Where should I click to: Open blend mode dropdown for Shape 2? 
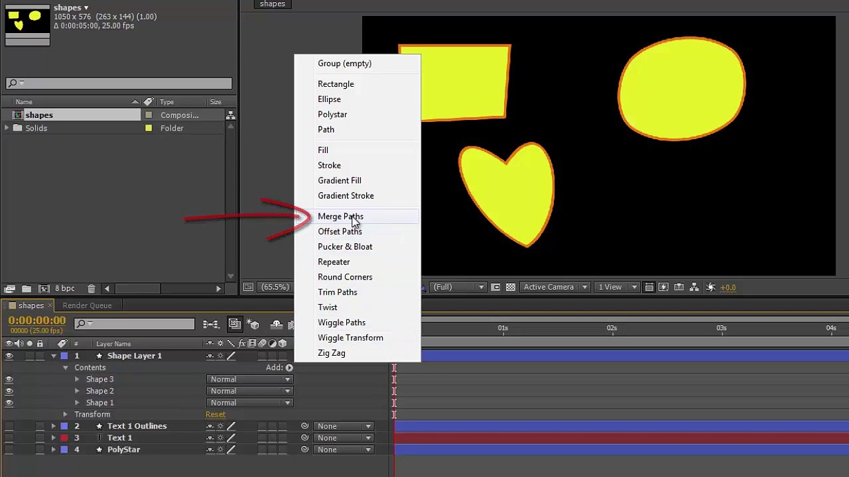[x=250, y=391]
